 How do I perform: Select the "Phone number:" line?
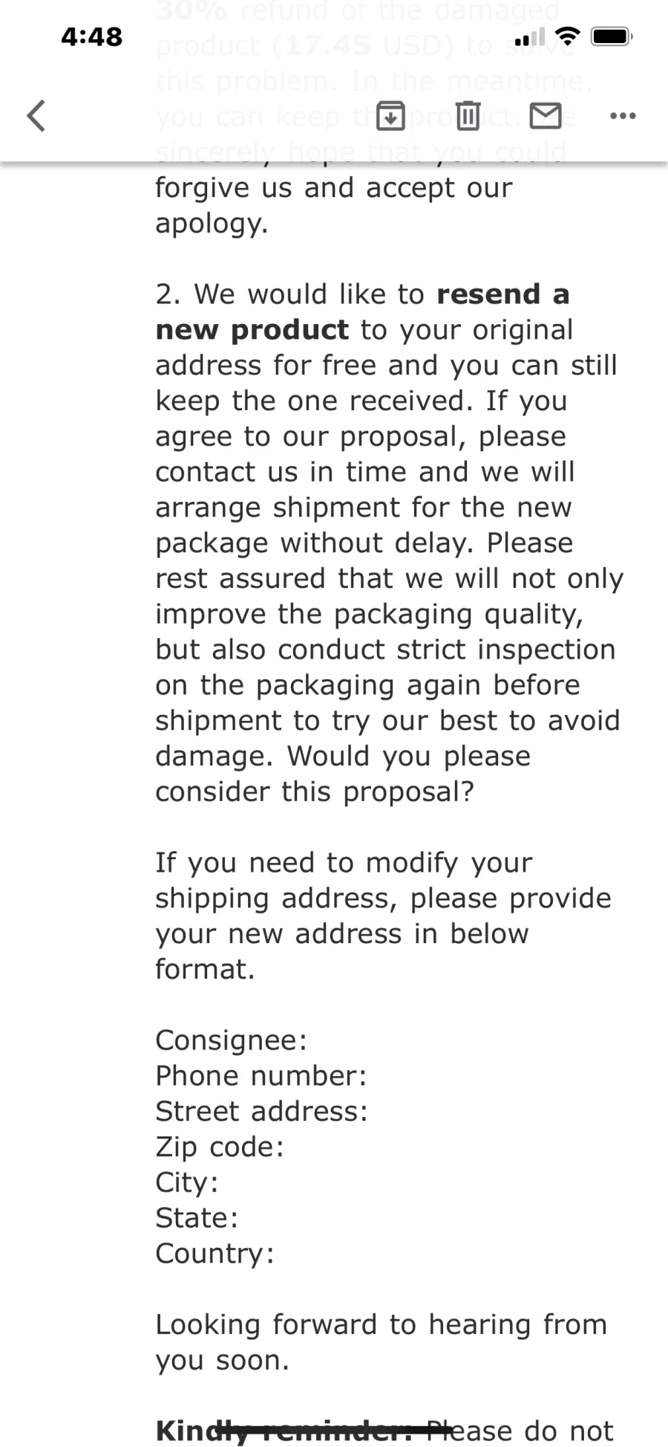point(261,1076)
